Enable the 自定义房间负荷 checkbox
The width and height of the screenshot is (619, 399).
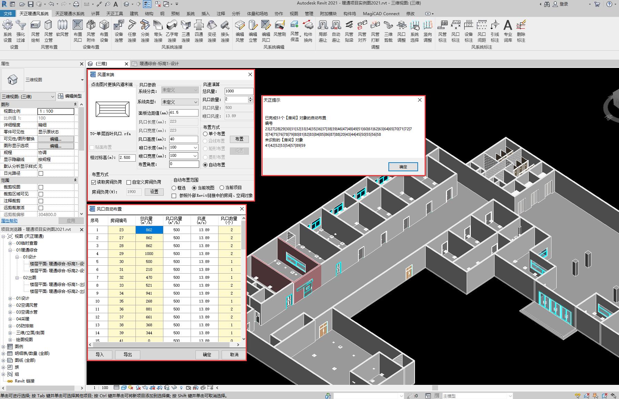[x=129, y=182]
